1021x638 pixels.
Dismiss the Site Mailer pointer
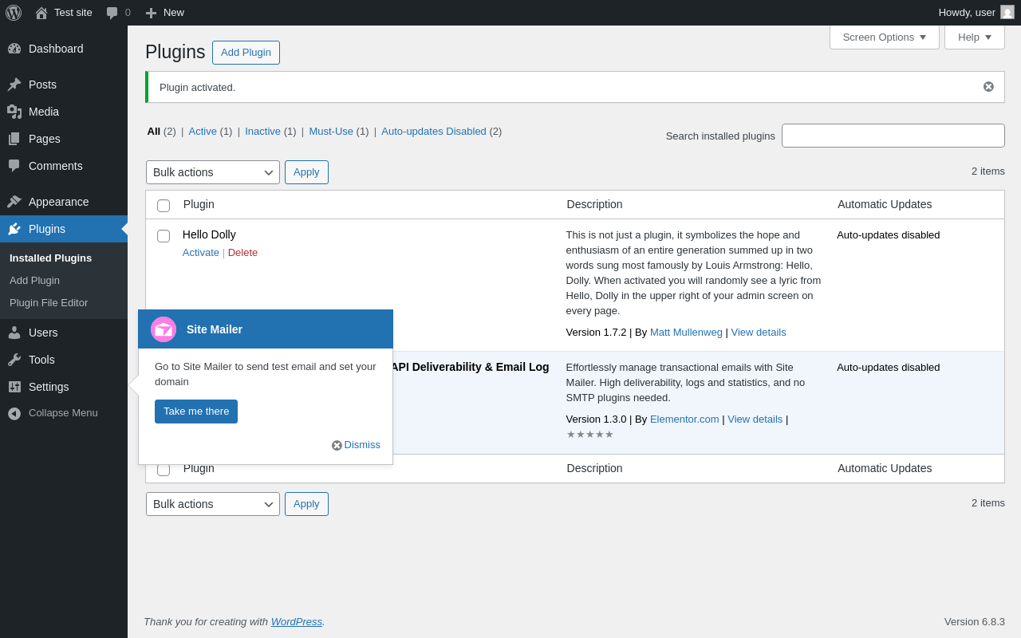356,445
